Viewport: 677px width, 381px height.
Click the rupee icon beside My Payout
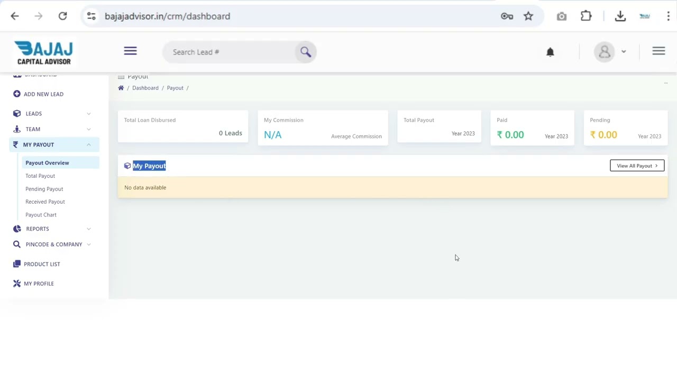tap(15, 144)
